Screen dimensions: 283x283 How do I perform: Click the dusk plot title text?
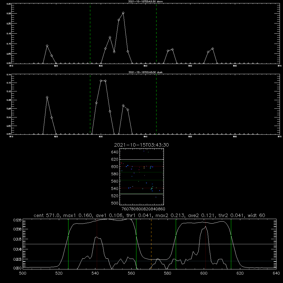tap(145, 72)
